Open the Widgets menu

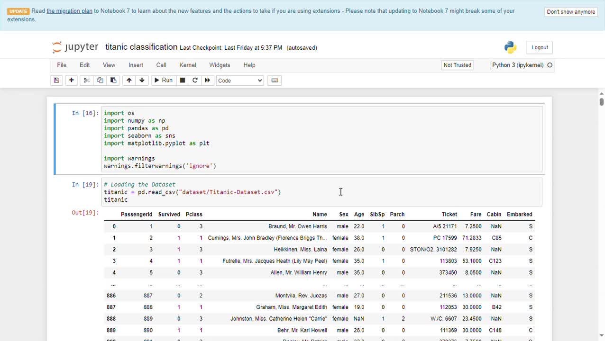220,65
